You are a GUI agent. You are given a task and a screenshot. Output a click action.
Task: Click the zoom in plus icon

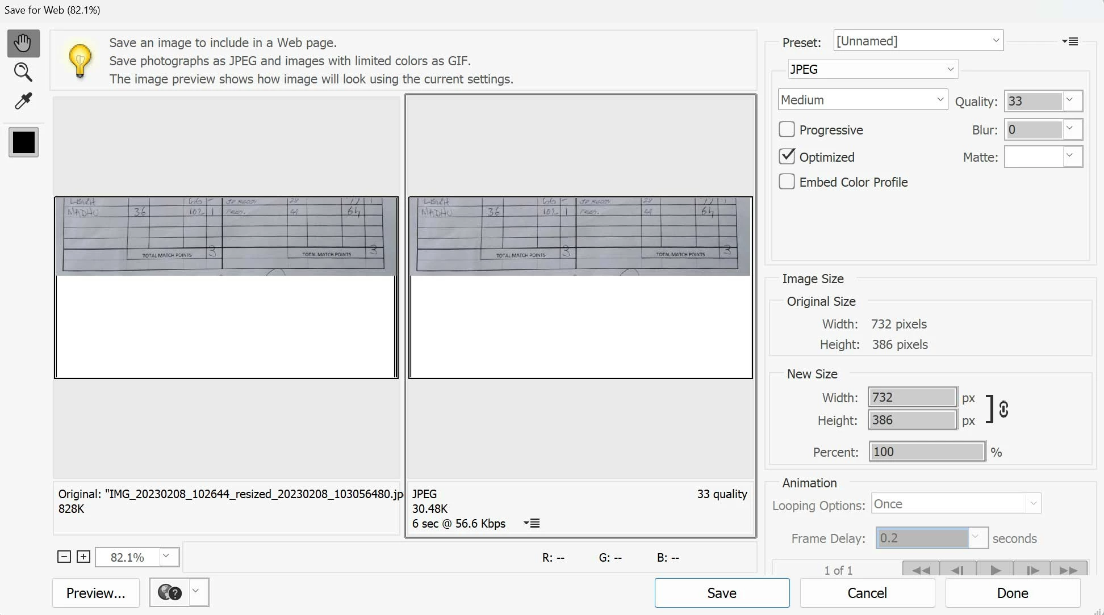[x=83, y=557]
